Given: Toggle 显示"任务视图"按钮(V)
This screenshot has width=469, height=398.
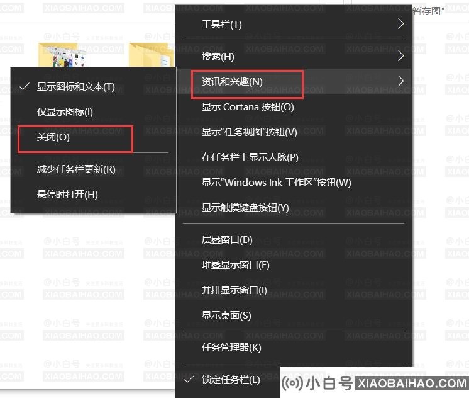Looking at the screenshot, I should [x=294, y=132].
